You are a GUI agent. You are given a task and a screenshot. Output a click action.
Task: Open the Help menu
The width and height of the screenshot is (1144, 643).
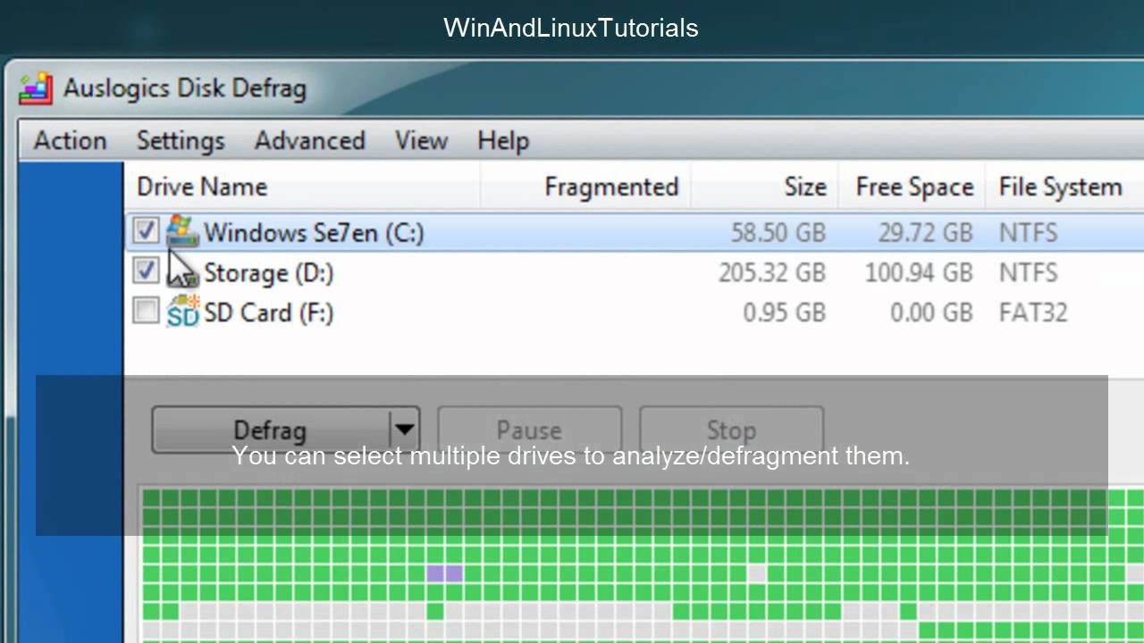pyautogui.click(x=502, y=140)
